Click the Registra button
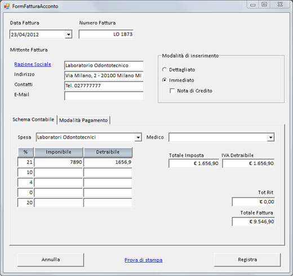Viewport: 293px width, 276px height. click(247, 260)
